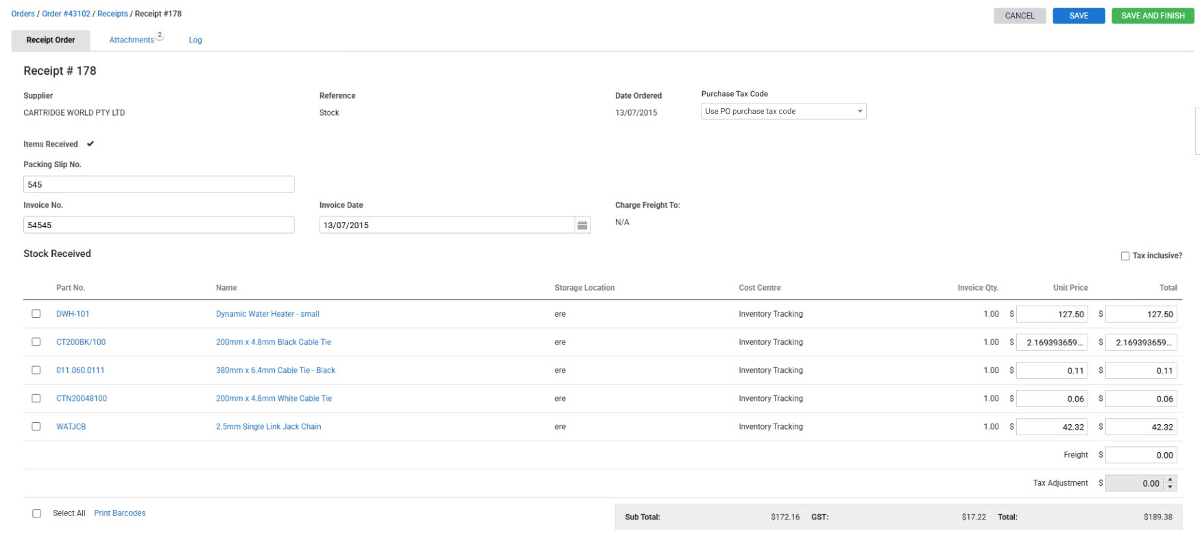Switch to the Receipt Order tab

coord(51,40)
